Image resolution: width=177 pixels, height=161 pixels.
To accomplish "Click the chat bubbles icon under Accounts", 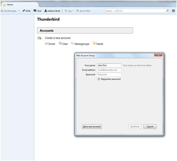I will click(60, 43).
